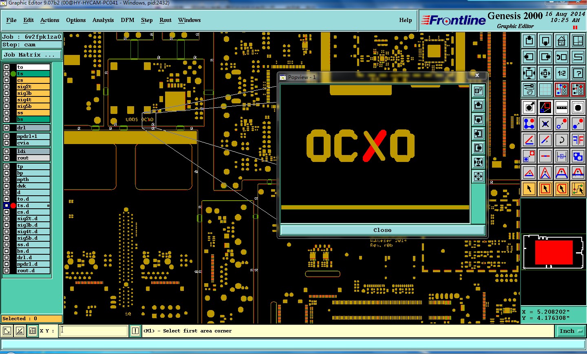Select the ldi layer row
This screenshot has height=354, width=587.
coord(33,151)
